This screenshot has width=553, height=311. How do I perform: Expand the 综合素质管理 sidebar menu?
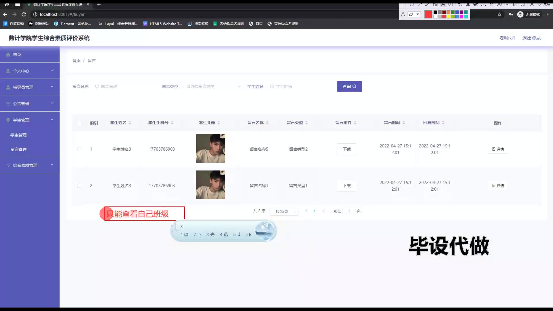click(x=30, y=165)
